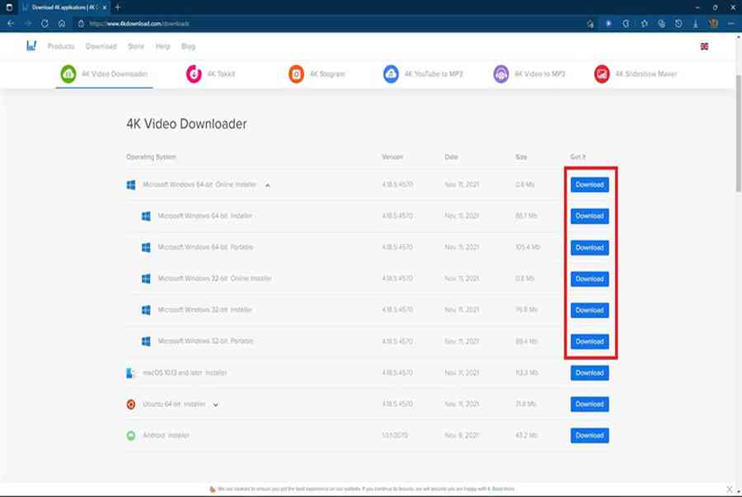The image size is (742, 497).
Task: Open the Store menu item
Action: point(136,46)
